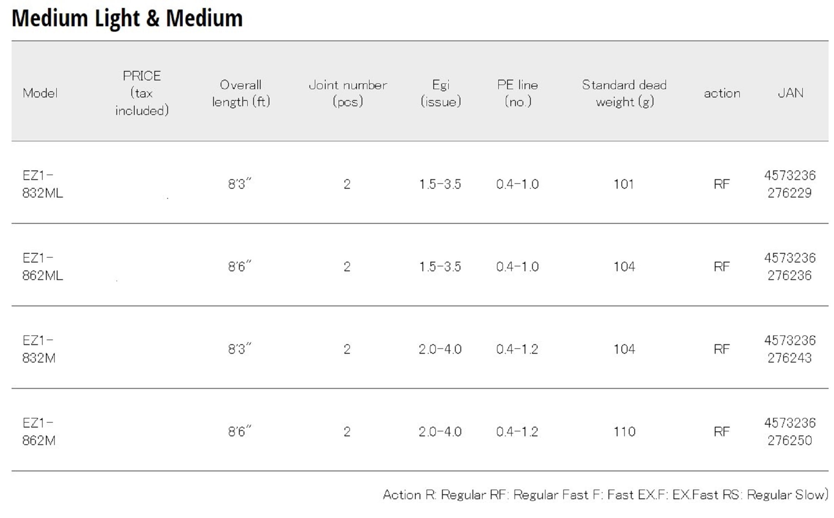The image size is (834, 518).
Task: Click the weight value 110
Action: [624, 431]
